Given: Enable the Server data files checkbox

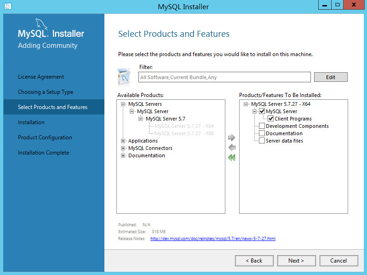Looking at the screenshot, I should pyautogui.click(x=262, y=141).
